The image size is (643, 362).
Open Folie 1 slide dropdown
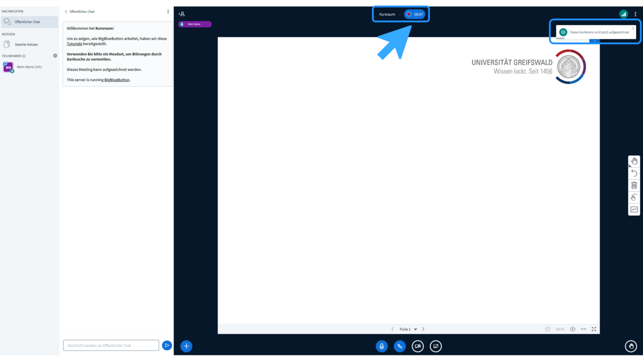click(x=408, y=329)
